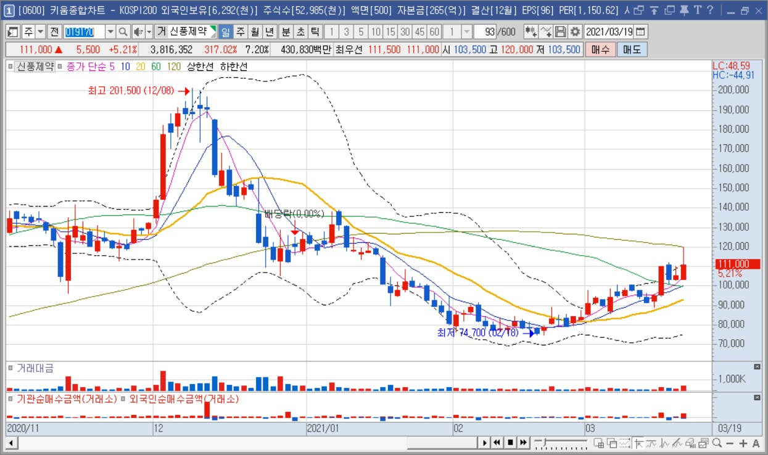Viewport: 768px width, 455px height.
Task: Zoom out chart with the minus icon
Action: coord(730,443)
